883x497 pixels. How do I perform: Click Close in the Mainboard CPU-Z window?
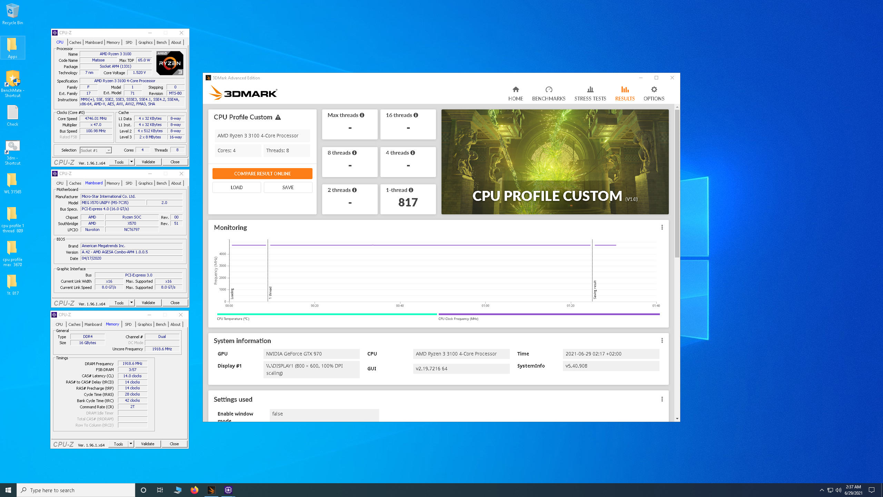point(175,303)
